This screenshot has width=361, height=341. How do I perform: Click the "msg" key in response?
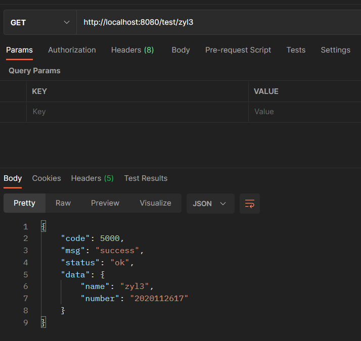(x=73, y=251)
